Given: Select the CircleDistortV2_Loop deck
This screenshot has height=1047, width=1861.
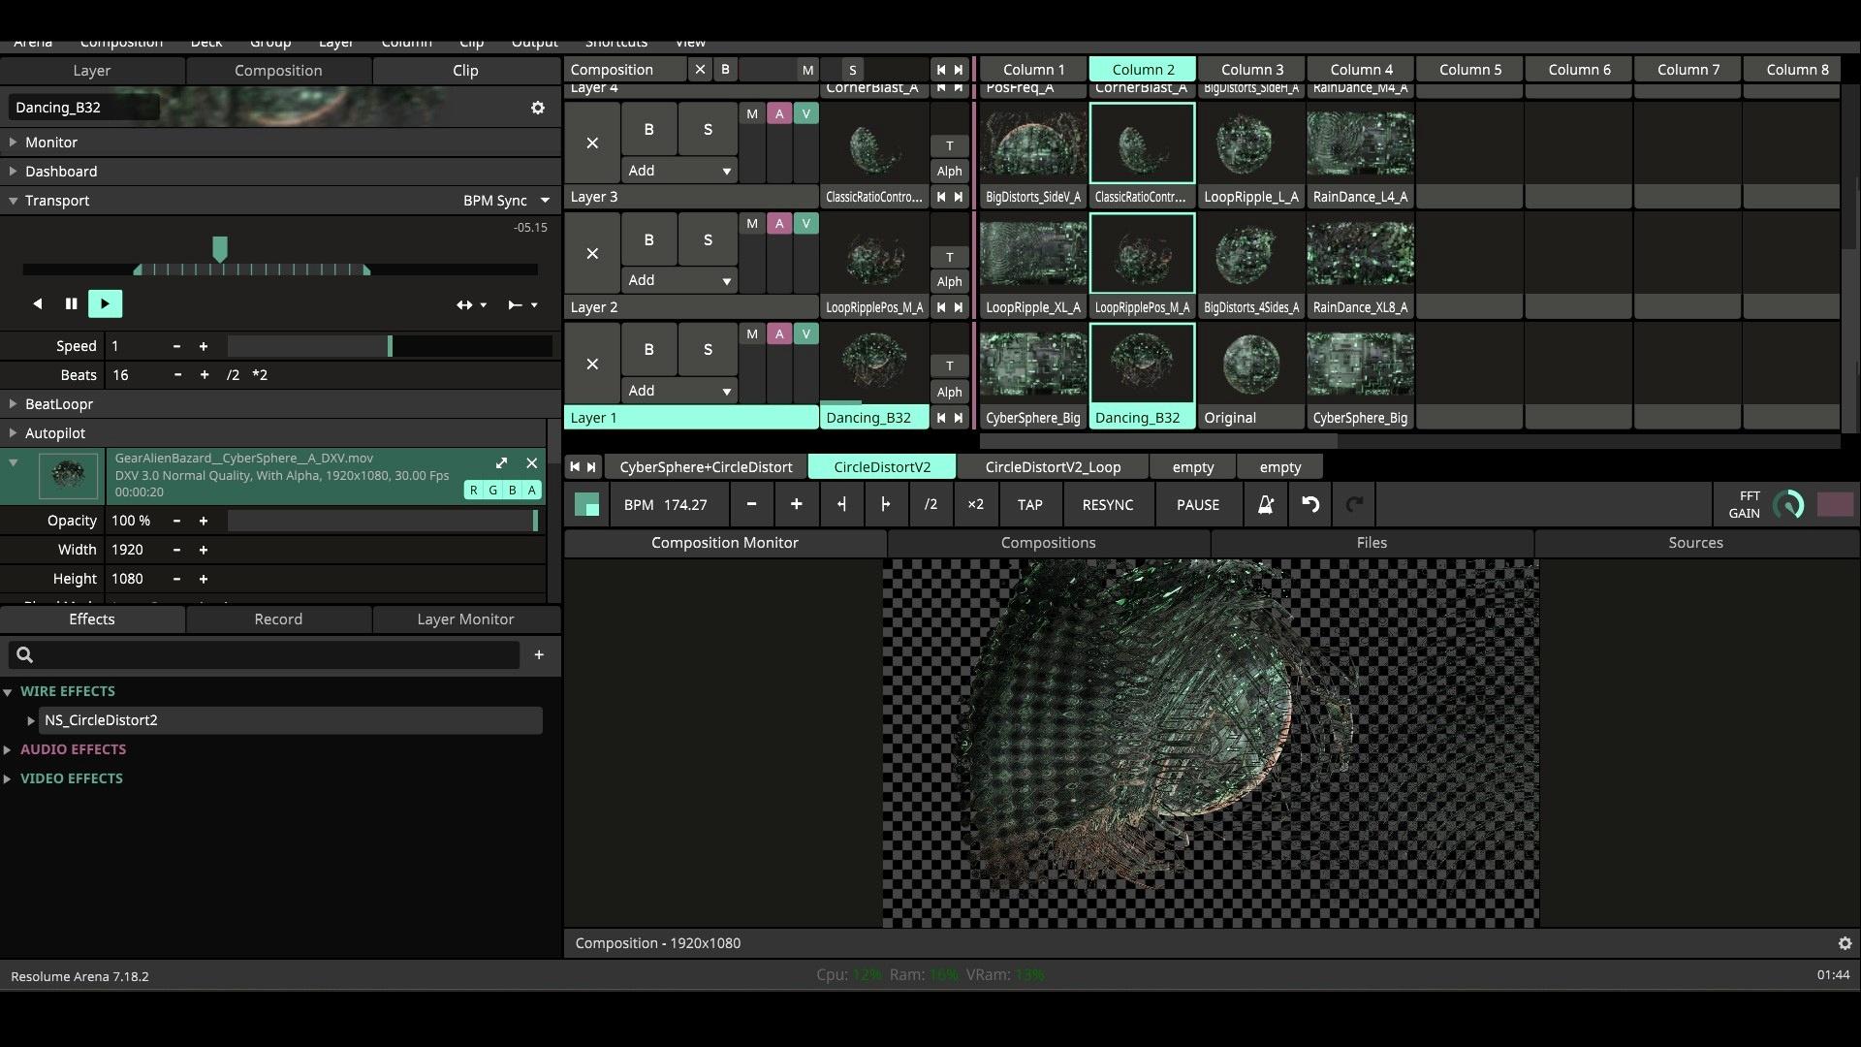Looking at the screenshot, I should (1053, 467).
